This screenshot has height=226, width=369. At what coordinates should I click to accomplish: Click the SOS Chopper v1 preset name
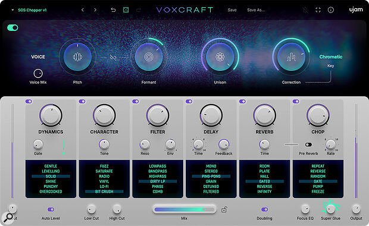click(x=32, y=10)
